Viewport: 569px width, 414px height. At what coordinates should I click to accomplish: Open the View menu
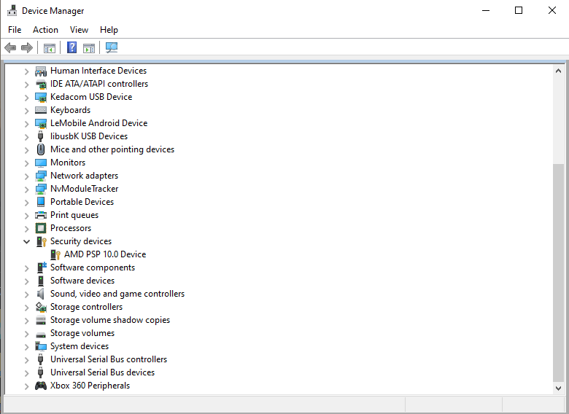click(x=79, y=30)
